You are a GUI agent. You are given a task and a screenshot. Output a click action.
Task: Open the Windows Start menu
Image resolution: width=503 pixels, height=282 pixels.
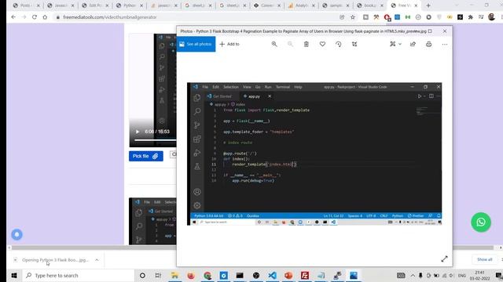[x=14, y=275]
